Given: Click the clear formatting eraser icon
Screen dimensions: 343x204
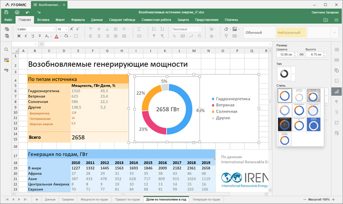Looking at the screenshot, I should 226,29.
